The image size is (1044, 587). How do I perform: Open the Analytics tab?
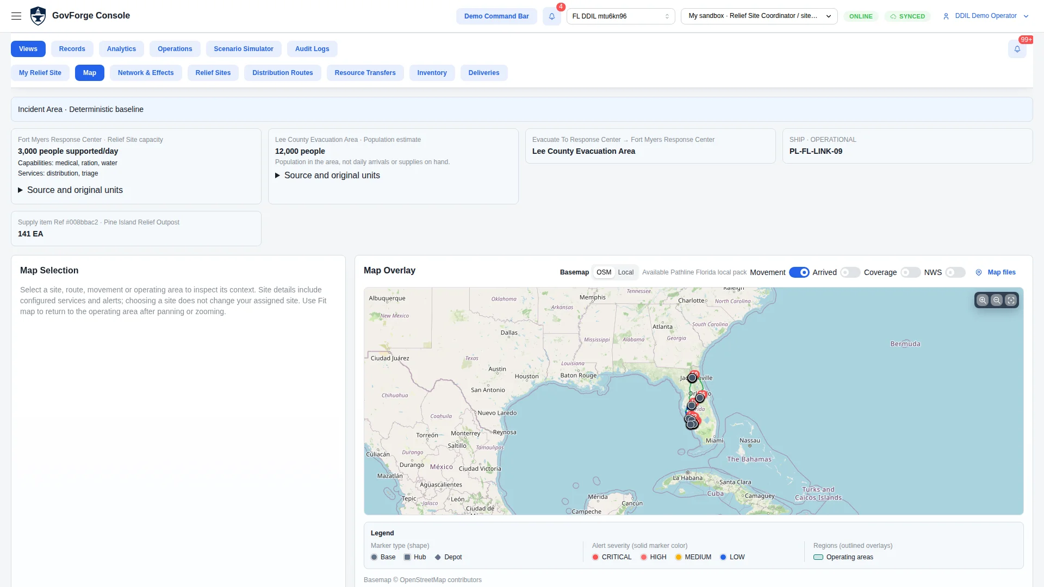click(x=121, y=49)
